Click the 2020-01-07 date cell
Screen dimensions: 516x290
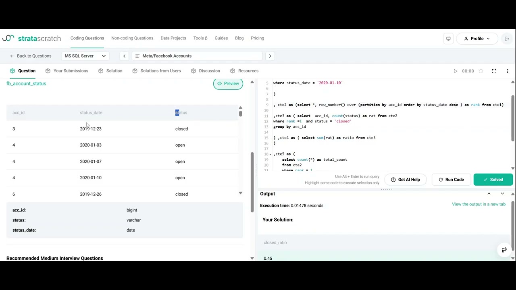click(x=91, y=162)
